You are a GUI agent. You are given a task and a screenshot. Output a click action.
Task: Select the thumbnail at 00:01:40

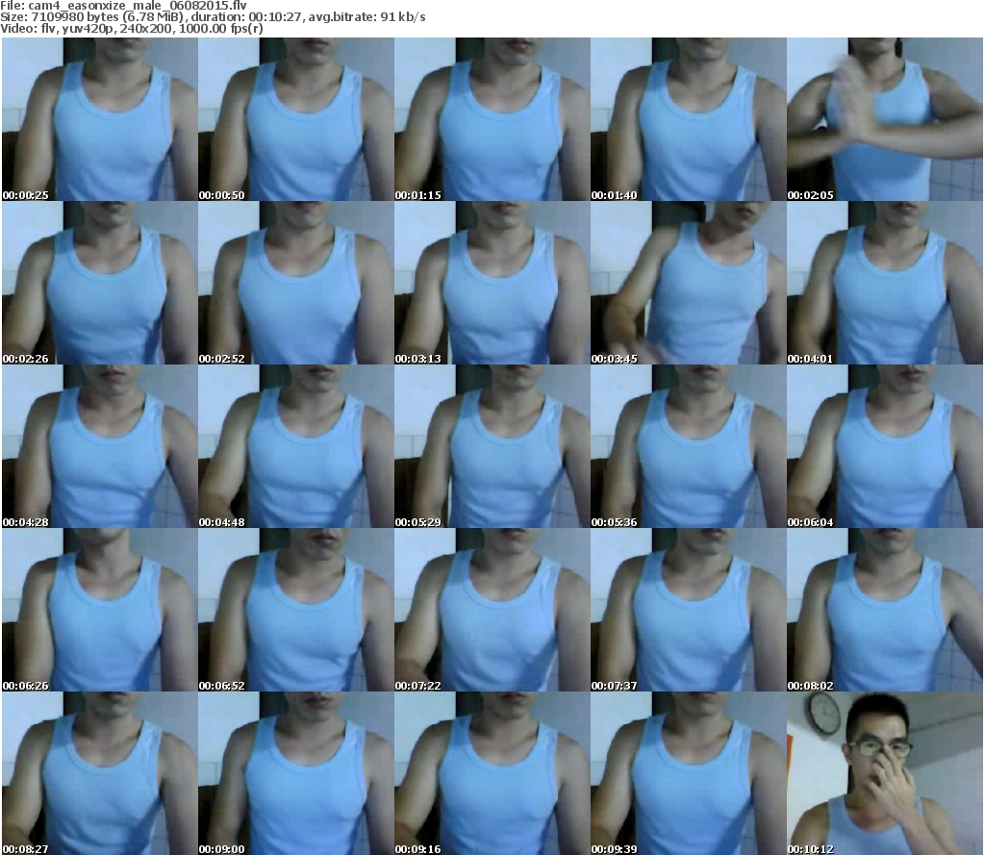point(689,119)
